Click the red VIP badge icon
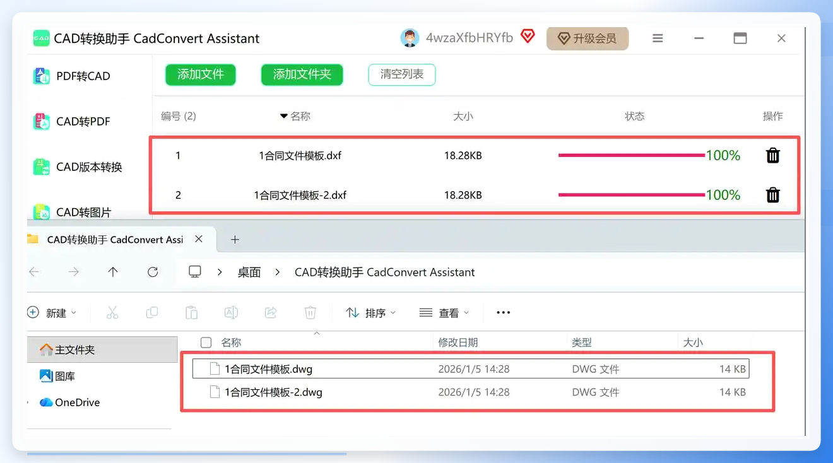Image resolution: width=833 pixels, height=463 pixels. 528,37
